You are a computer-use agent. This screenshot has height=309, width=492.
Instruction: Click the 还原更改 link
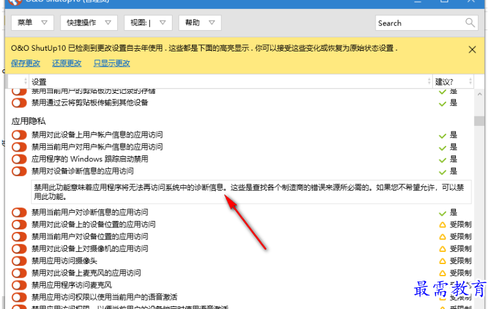point(66,63)
